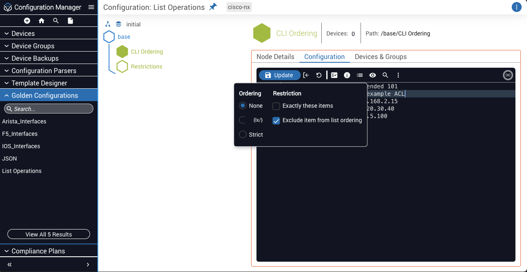Viewport: 527px width, 272px height.
Task: Click the Update button
Action: point(279,75)
